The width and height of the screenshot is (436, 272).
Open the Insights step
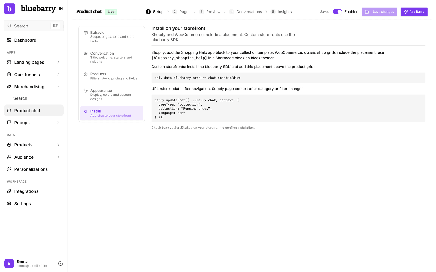281,12
